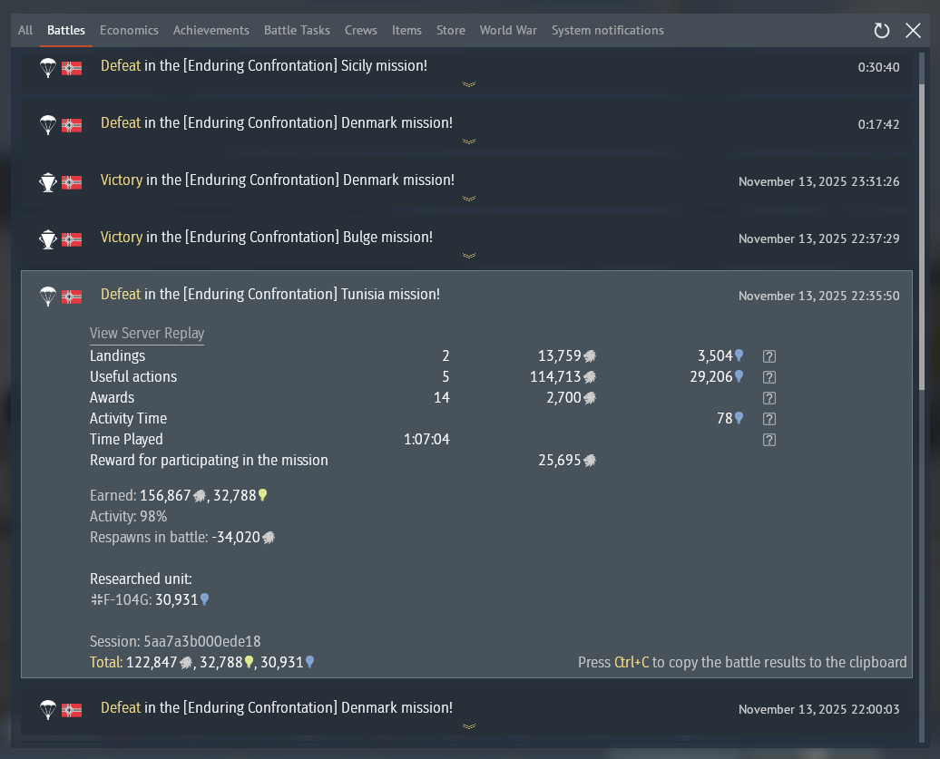
Task: Close the message log window
Action: pyautogui.click(x=914, y=31)
